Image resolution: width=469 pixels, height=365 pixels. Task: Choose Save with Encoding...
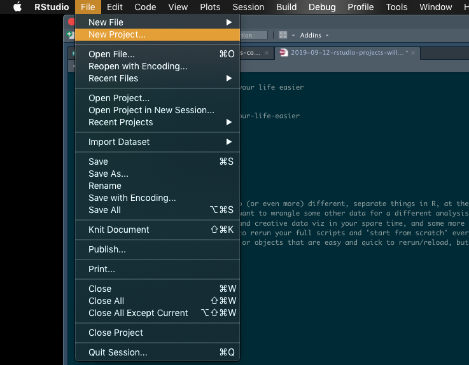point(157,198)
